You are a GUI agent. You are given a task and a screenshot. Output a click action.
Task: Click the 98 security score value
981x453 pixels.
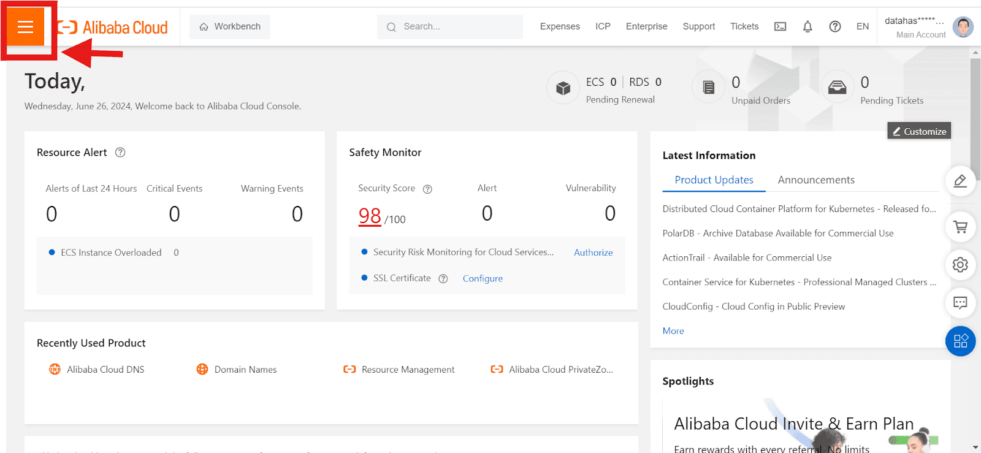pos(370,216)
